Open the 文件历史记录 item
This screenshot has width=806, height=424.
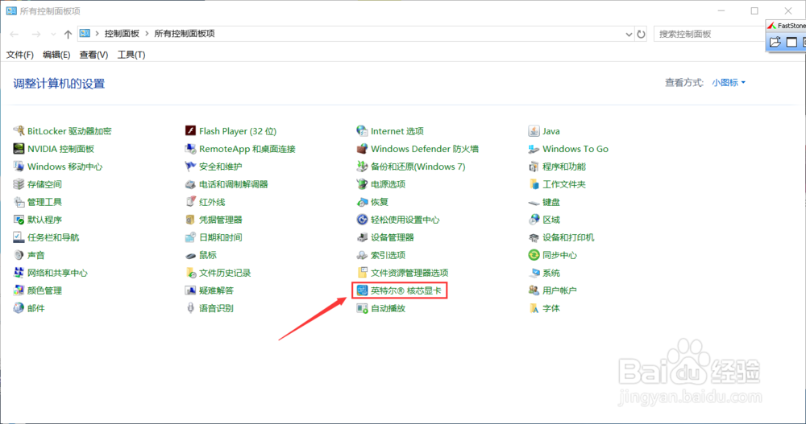(x=218, y=273)
